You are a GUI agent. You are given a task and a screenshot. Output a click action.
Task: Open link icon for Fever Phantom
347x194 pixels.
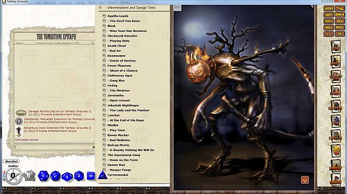click(x=104, y=65)
